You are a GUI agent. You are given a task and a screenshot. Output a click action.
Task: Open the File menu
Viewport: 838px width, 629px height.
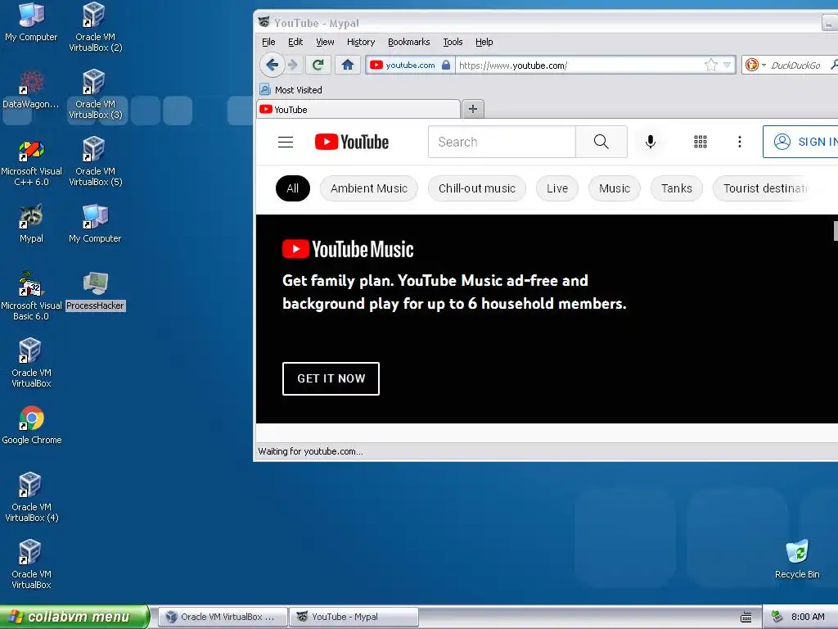pos(268,42)
